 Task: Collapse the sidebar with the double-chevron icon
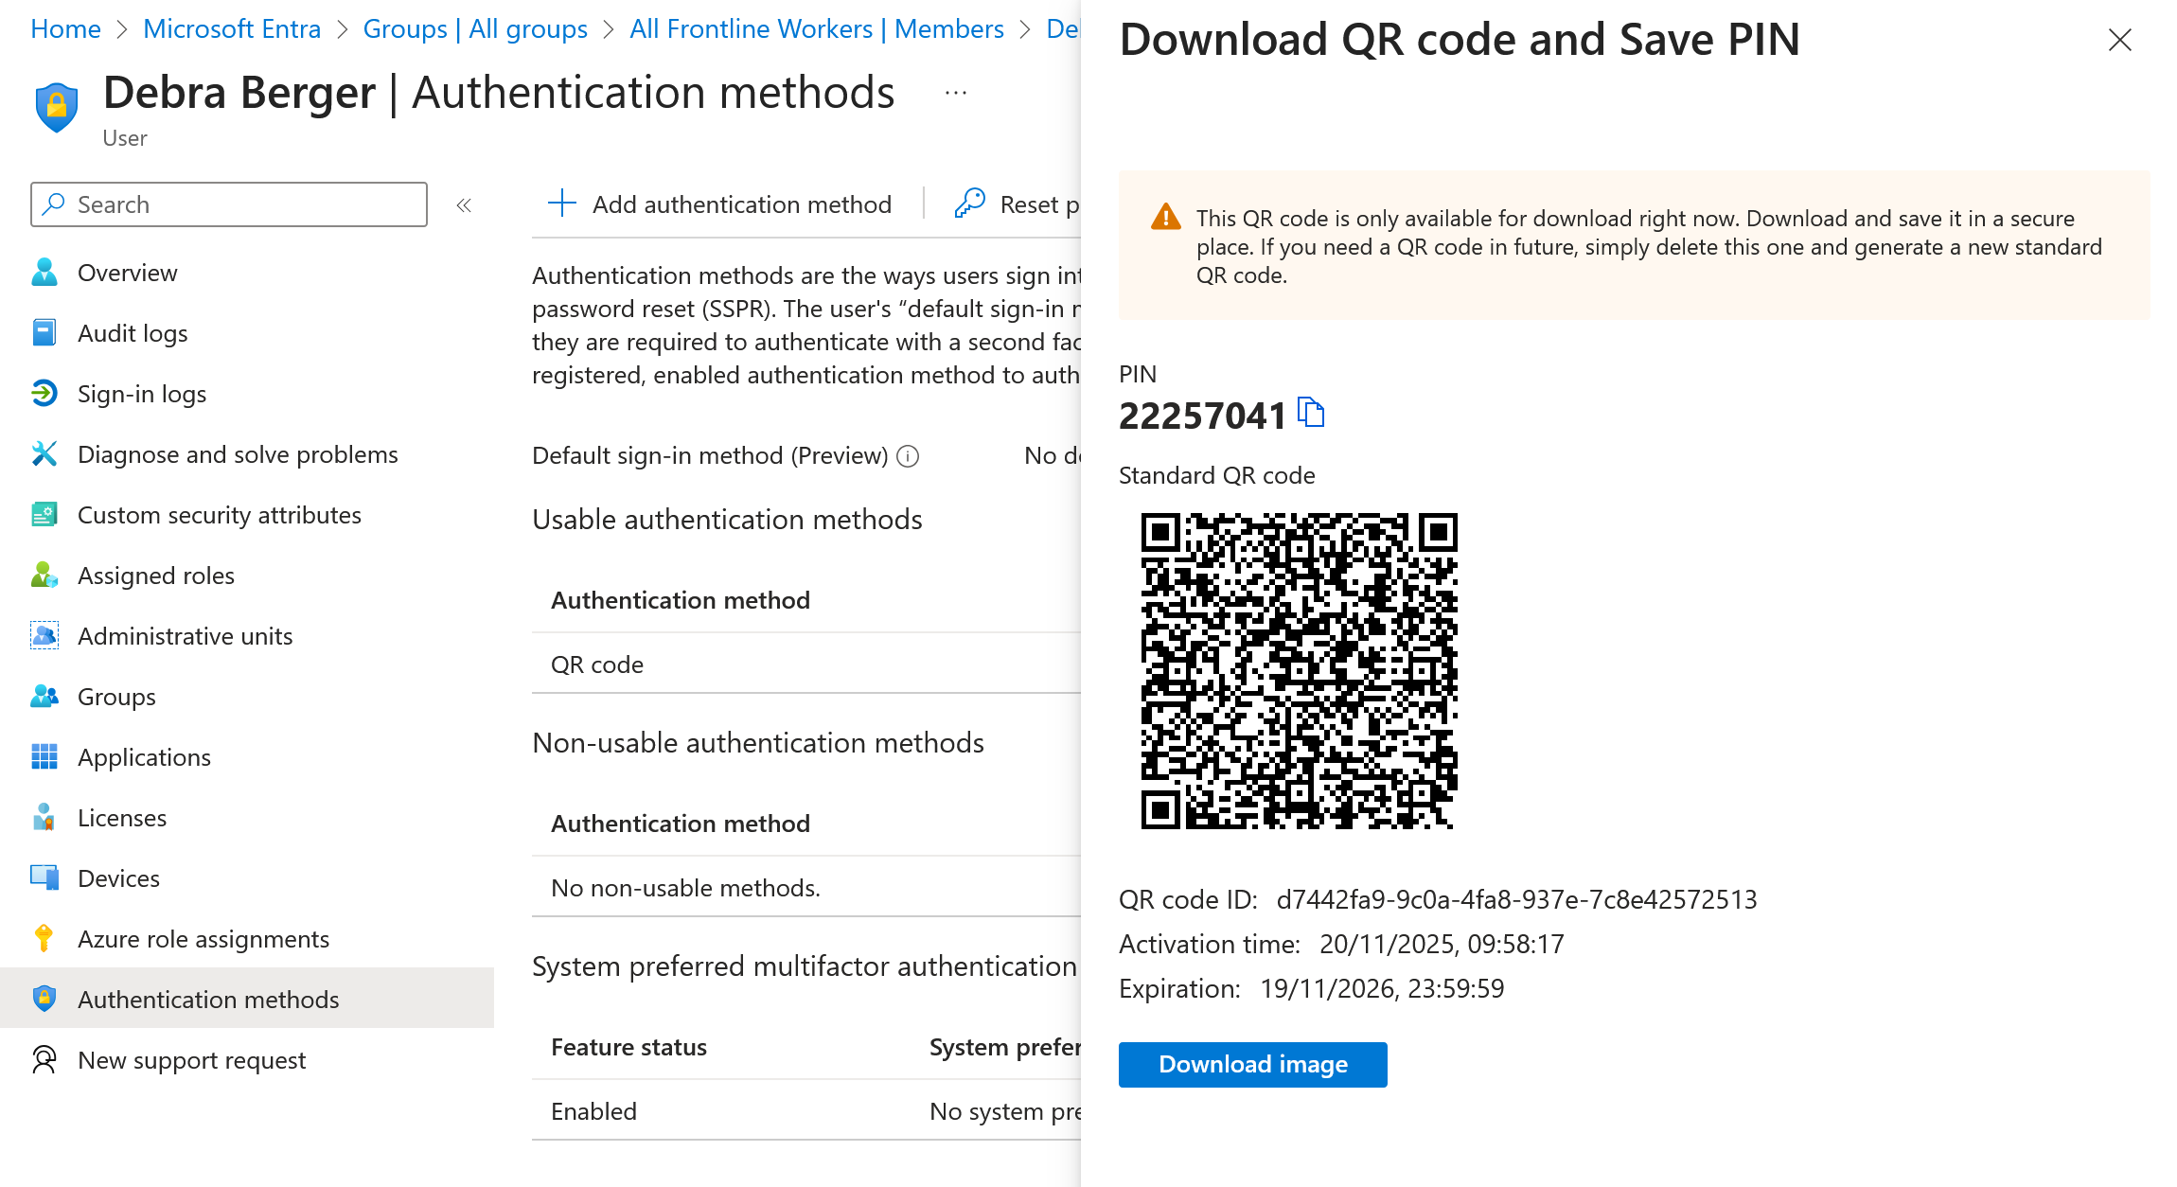464,205
